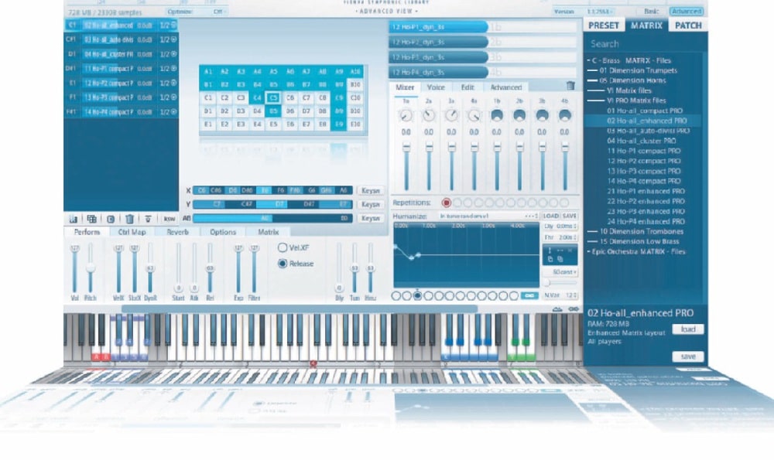Click the load button for selected matrix

click(x=688, y=329)
